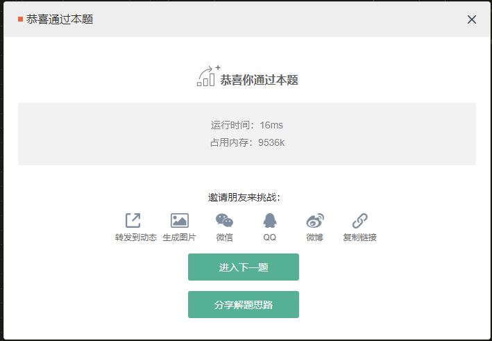Share via the QQ penguin icon
Image resolution: width=492 pixels, height=341 pixels.
point(269,220)
